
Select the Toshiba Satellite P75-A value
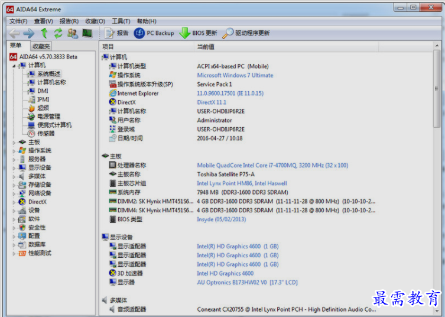pyautogui.click(x=226, y=174)
